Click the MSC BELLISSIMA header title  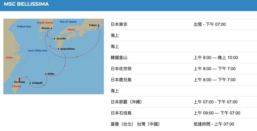click(x=26, y=4)
